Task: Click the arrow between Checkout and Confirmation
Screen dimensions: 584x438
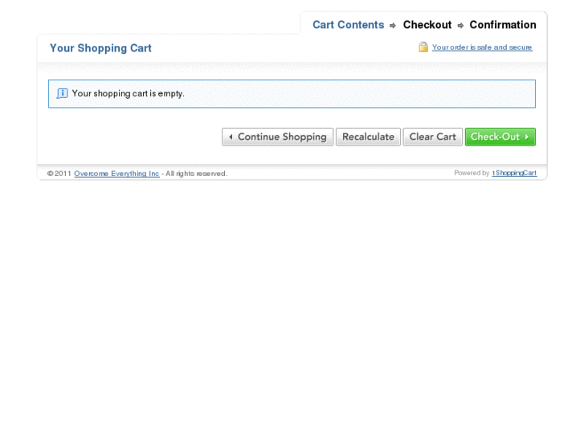Action: coord(461,26)
